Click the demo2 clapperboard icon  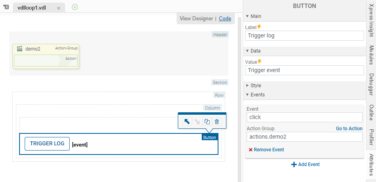tap(19, 49)
